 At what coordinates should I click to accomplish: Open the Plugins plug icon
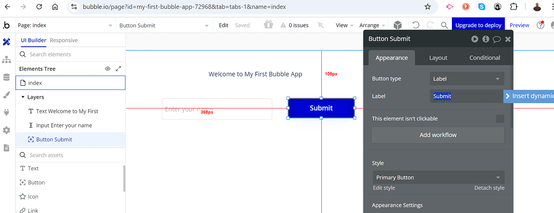[6, 112]
